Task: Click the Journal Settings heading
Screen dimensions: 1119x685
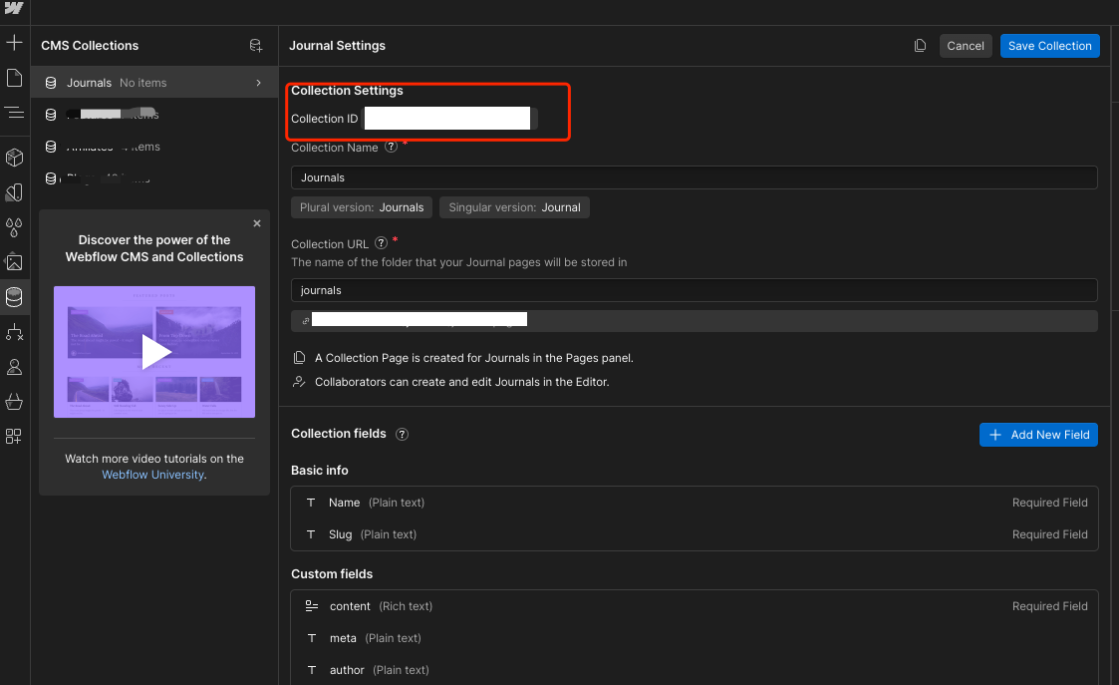Action: (337, 46)
